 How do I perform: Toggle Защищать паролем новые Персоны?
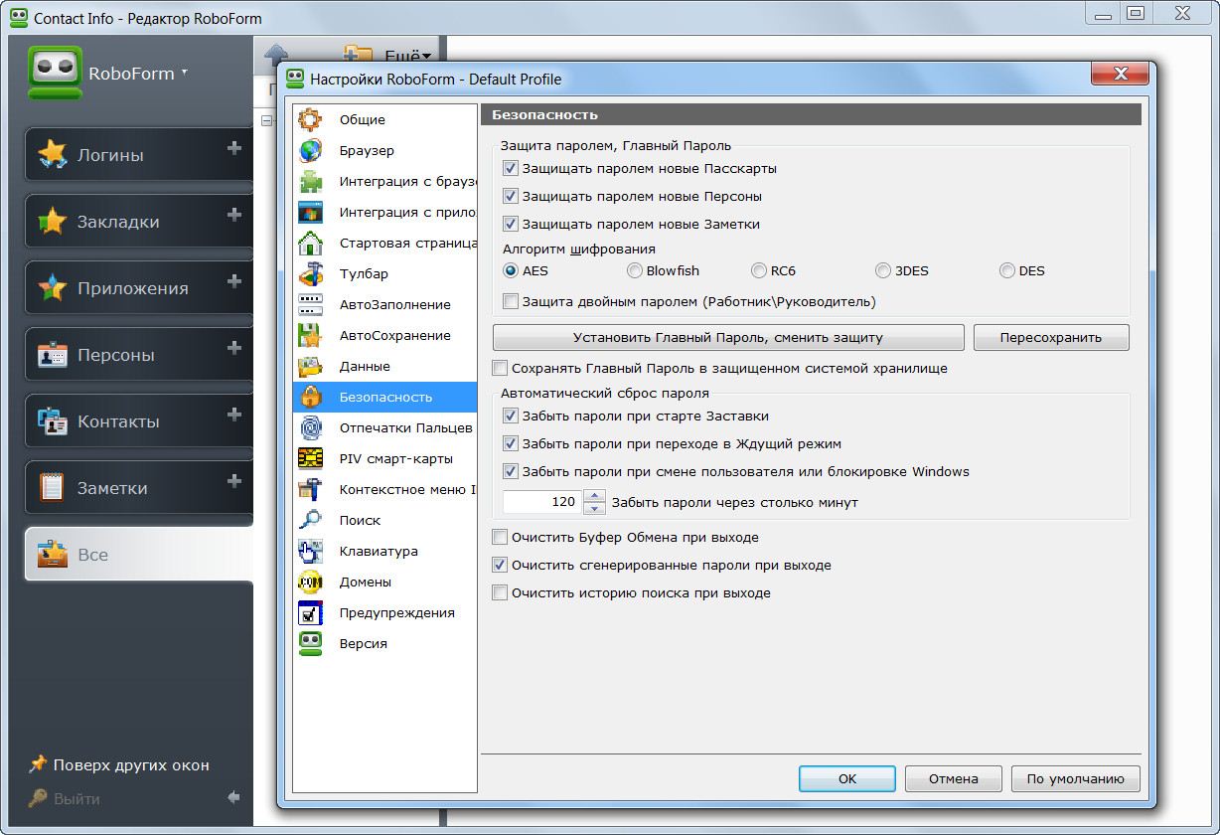[x=511, y=196]
